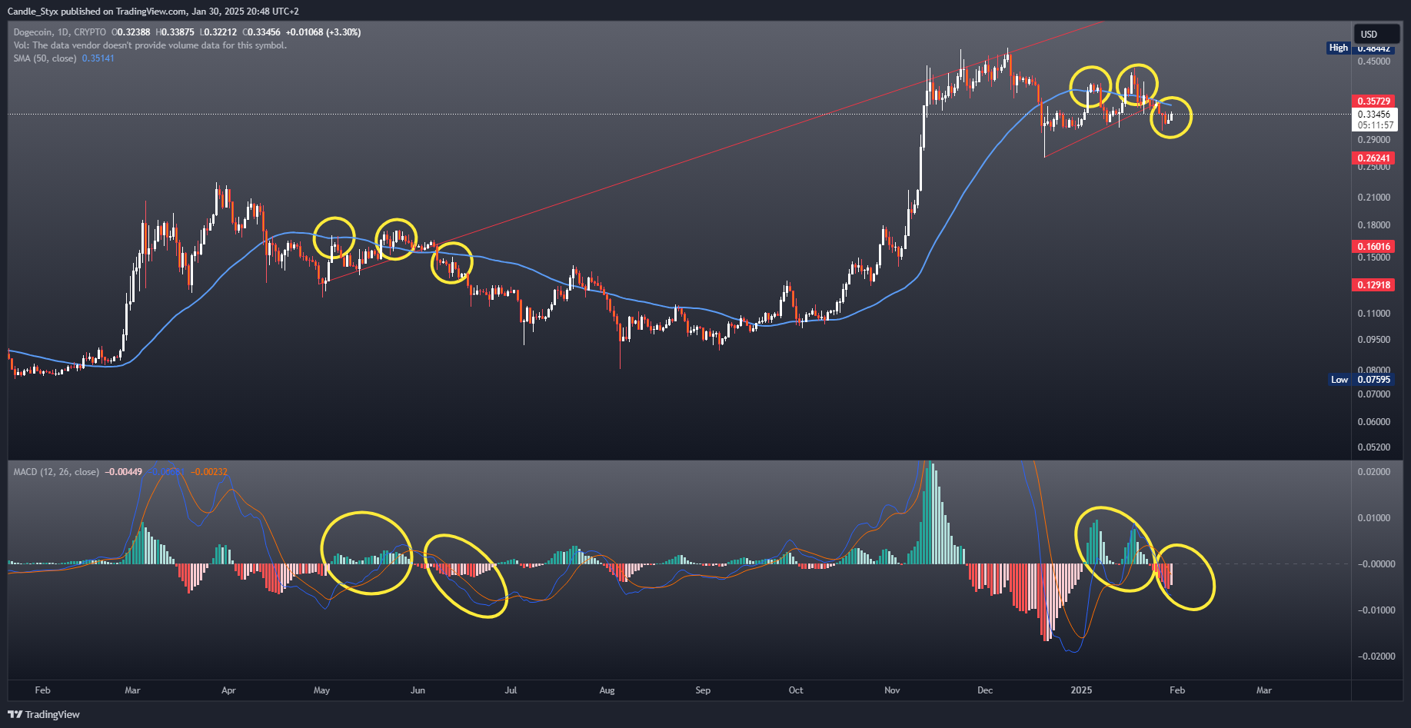The height and width of the screenshot is (728, 1411).
Task: Click the red 0.12918 price label
Action: [x=1373, y=285]
